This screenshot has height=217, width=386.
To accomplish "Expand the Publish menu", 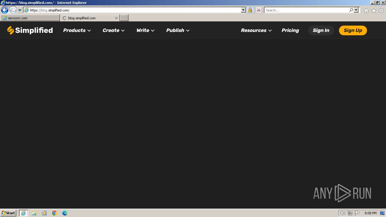I will point(178,30).
